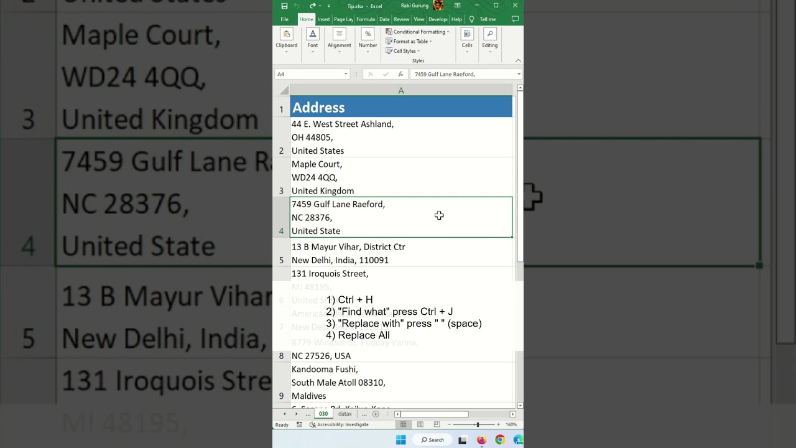Viewport: 796px width, 448px height.
Task: Open the Name Box dropdown arrow
Action: pos(346,74)
